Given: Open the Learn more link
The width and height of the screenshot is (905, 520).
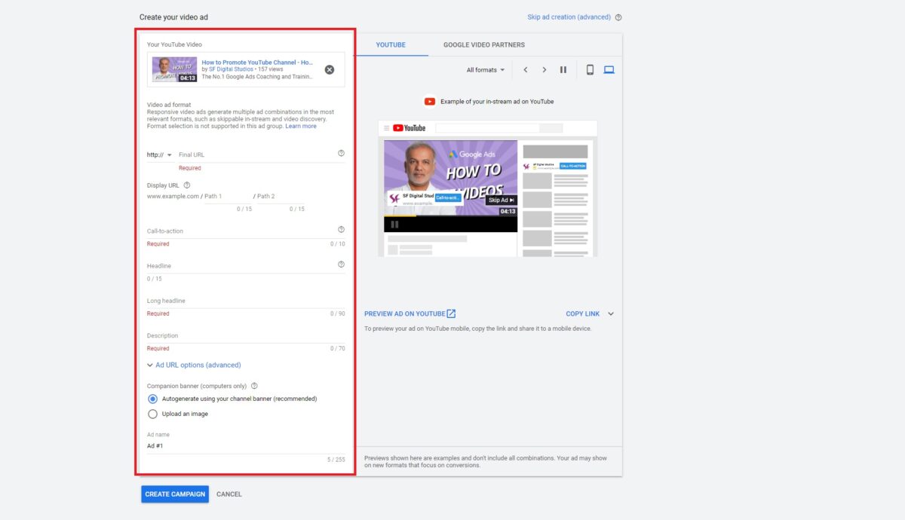Looking at the screenshot, I should click(301, 126).
